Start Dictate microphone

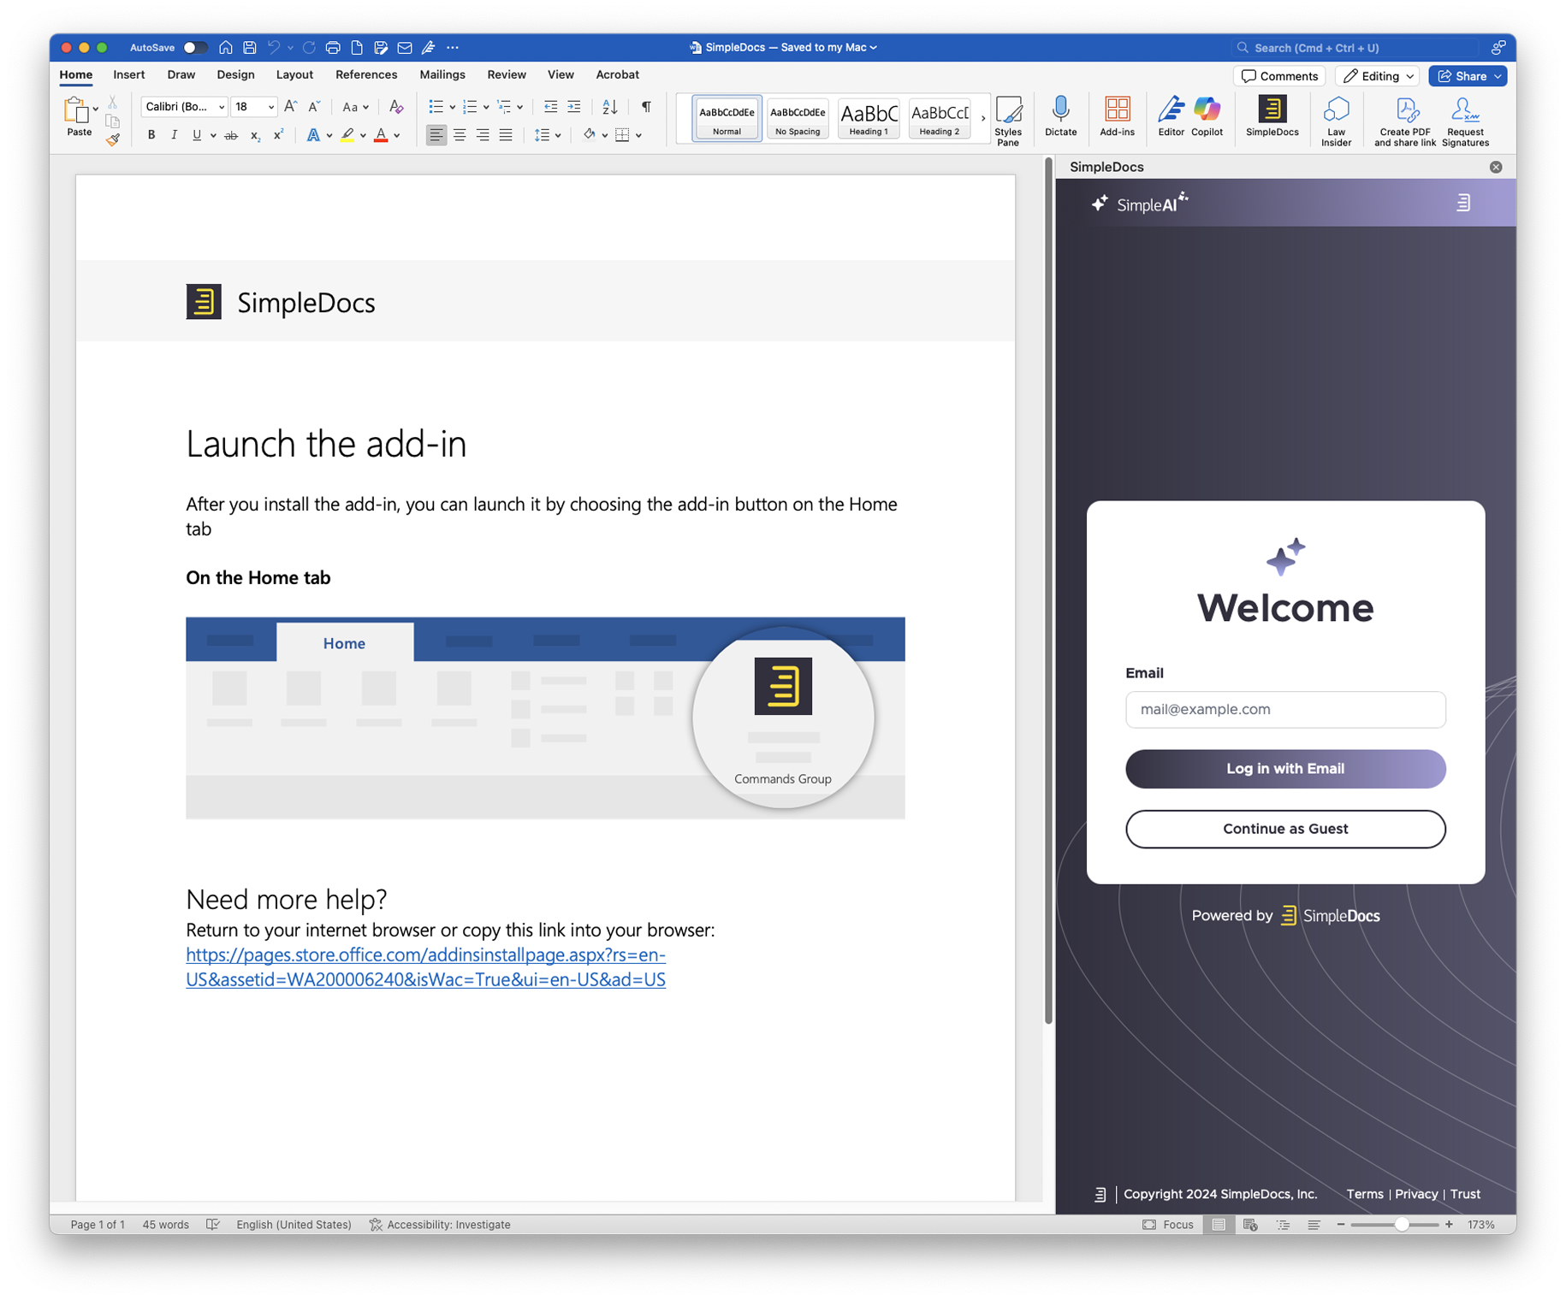pyautogui.click(x=1060, y=116)
